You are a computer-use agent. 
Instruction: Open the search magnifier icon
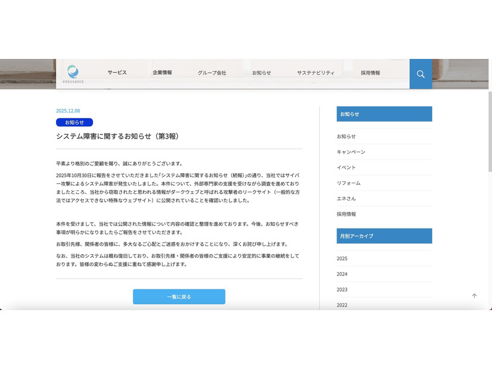click(x=421, y=74)
